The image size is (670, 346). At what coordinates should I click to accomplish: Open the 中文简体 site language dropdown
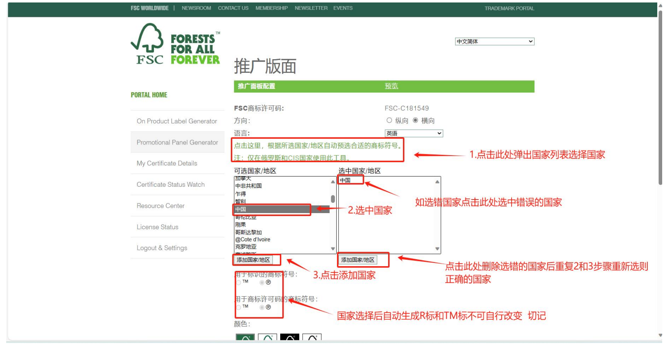click(x=494, y=41)
